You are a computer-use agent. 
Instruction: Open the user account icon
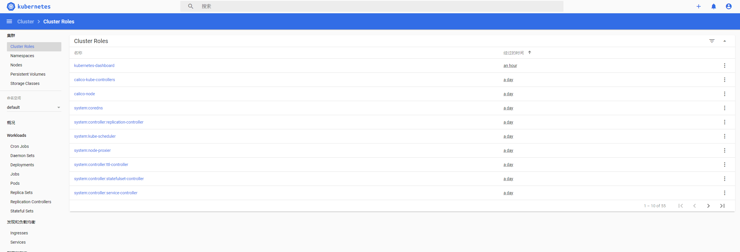click(728, 6)
